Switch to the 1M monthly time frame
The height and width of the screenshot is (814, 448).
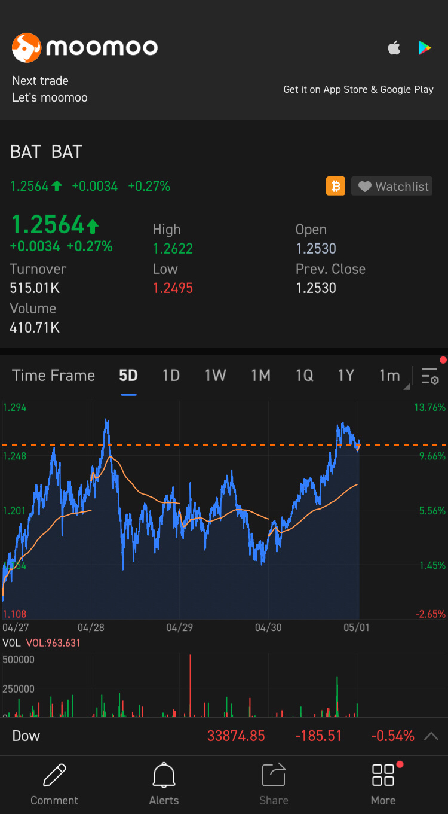click(261, 376)
